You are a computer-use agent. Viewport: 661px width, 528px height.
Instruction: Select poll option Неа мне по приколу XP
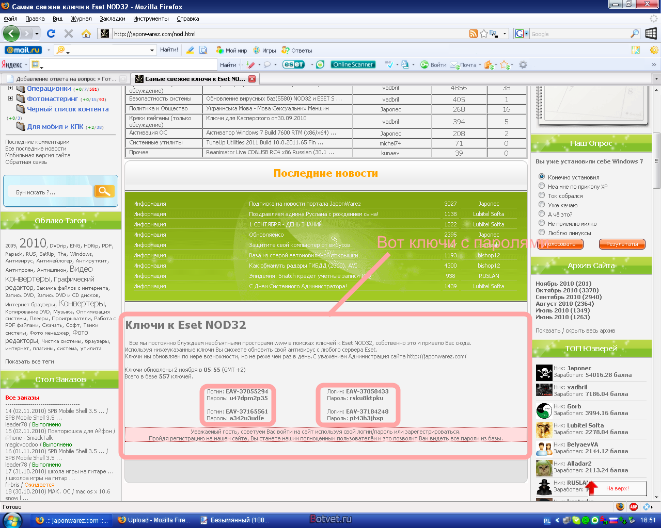tap(542, 186)
